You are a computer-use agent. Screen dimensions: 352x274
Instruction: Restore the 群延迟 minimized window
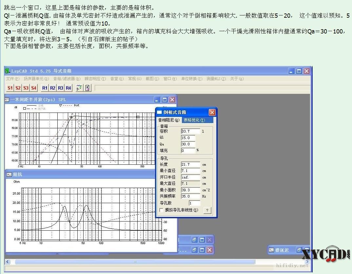299,250
